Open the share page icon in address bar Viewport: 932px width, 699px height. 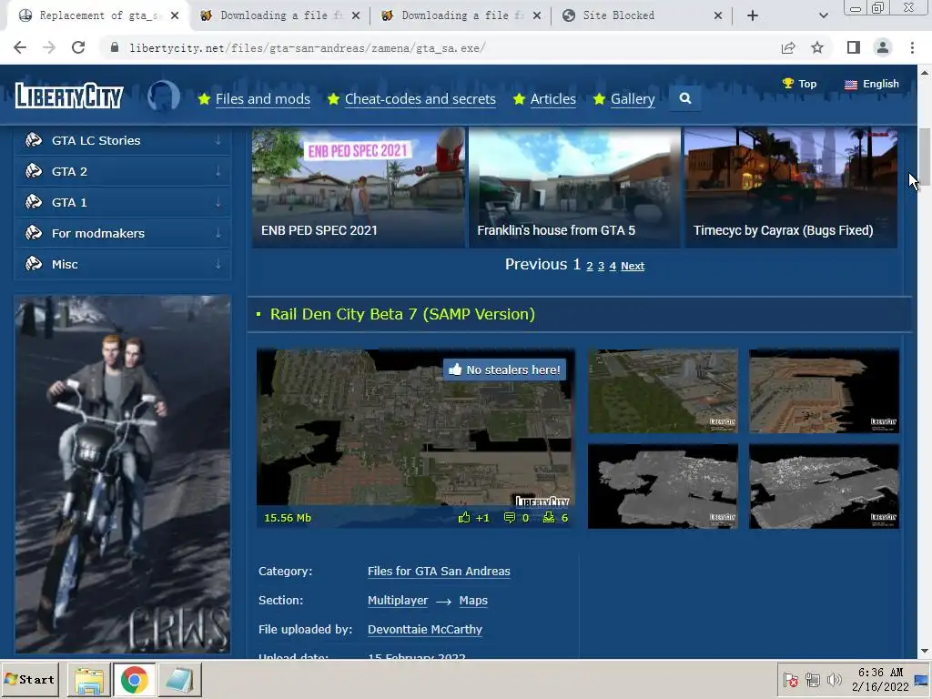(788, 47)
